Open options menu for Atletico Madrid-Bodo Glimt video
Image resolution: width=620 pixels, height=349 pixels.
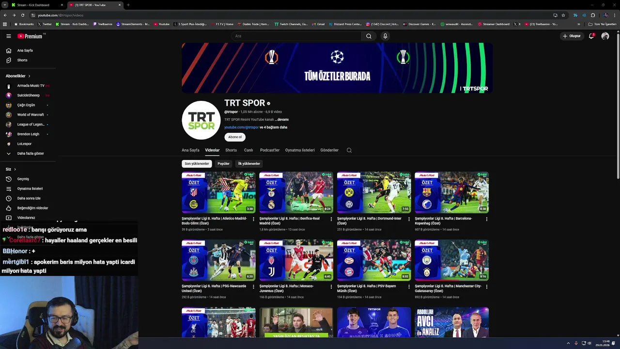click(253, 219)
